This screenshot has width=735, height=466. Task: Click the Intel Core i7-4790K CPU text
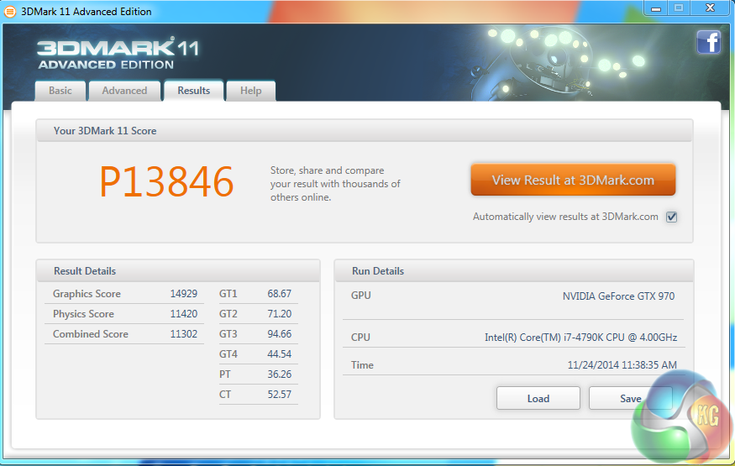click(580, 338)
